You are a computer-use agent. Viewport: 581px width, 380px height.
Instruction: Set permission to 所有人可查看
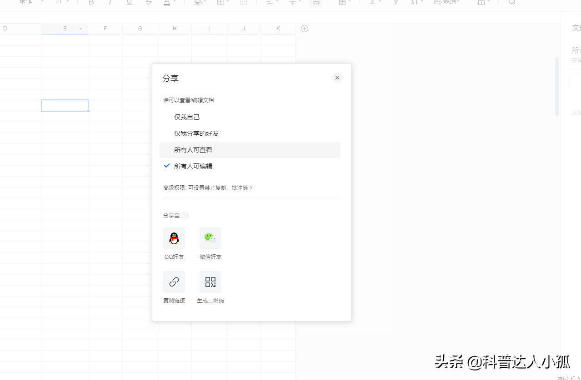point(193,150)
